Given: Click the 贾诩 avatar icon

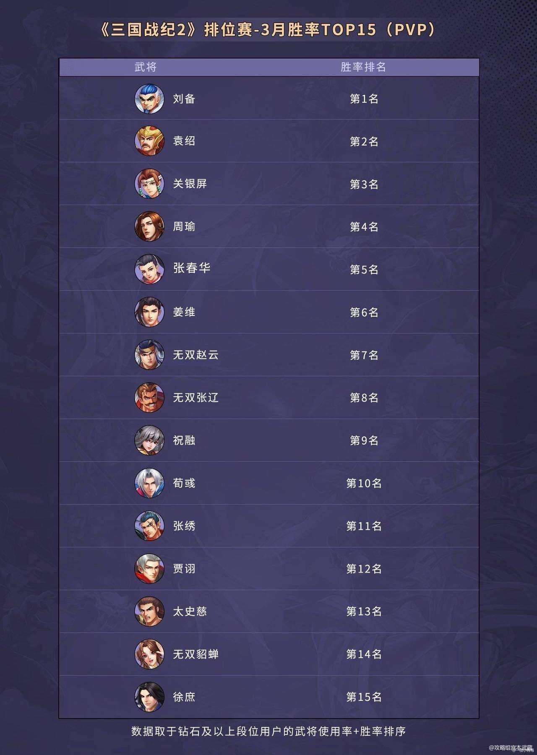Looking at the screenshot, I should click(149, 569).
